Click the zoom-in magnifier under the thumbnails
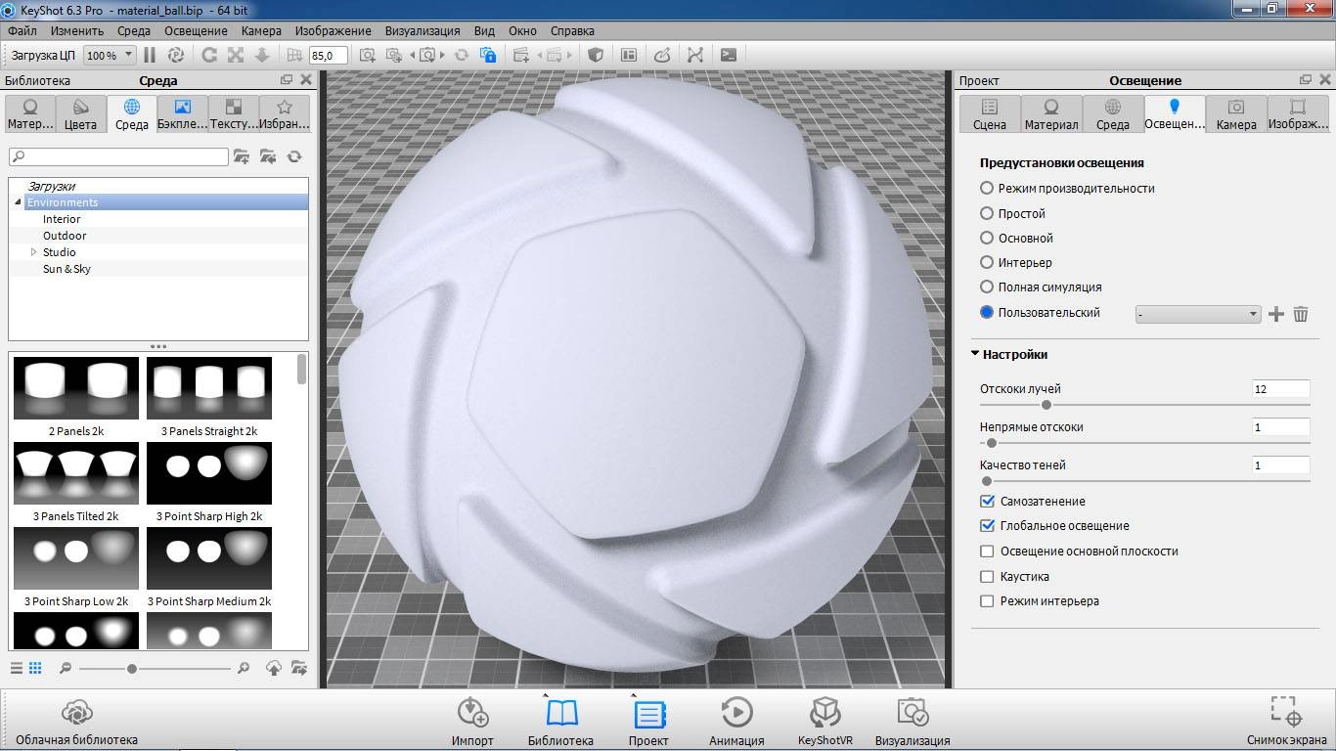 [x=244, y=668]
